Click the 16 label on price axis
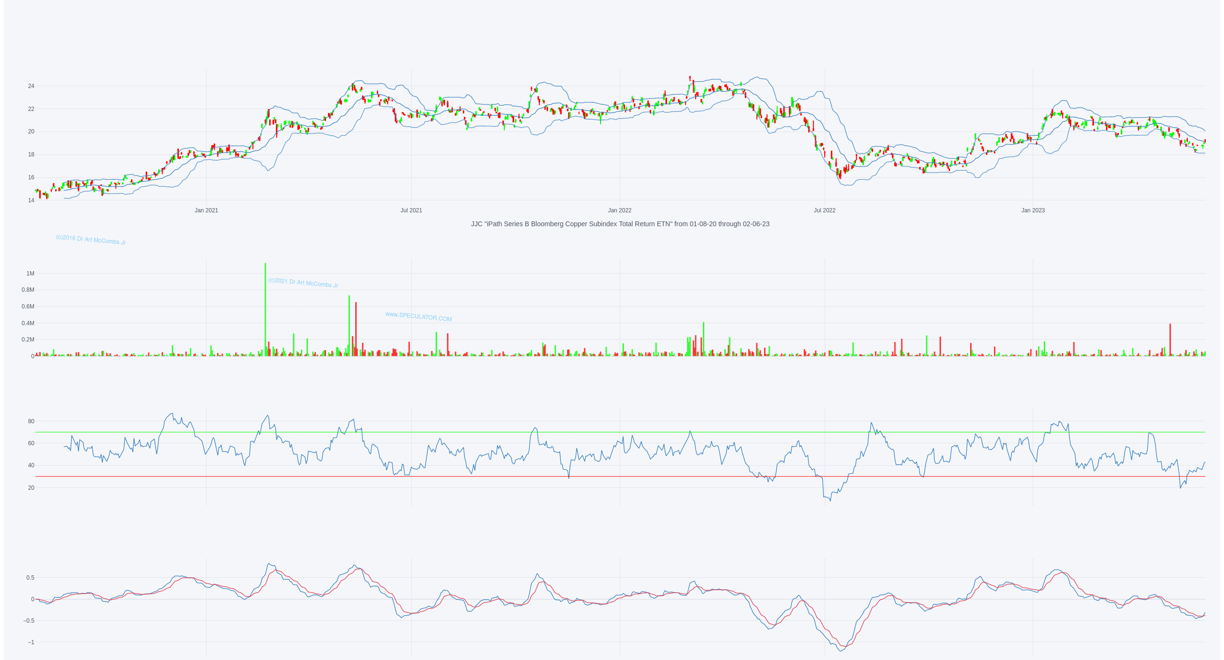 pyautogui.click(x=31, y=177)
